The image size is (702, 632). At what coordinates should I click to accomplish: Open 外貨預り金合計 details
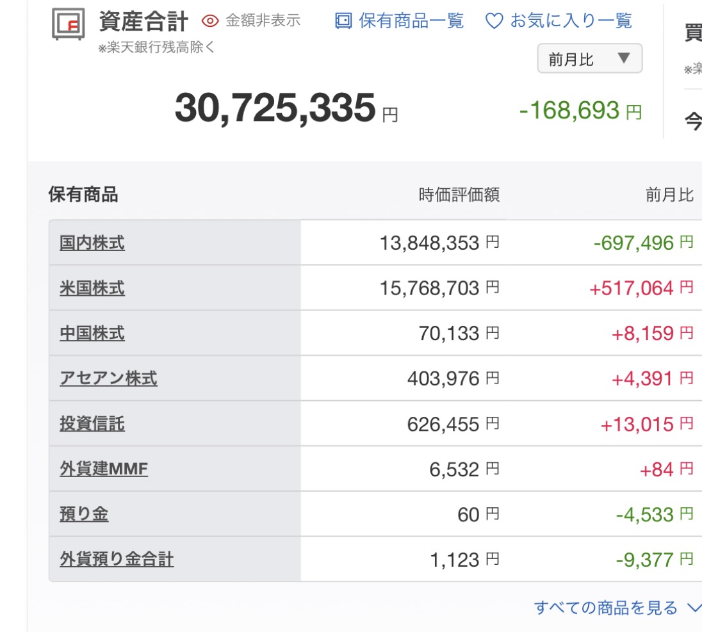click(x=117, y=560)
